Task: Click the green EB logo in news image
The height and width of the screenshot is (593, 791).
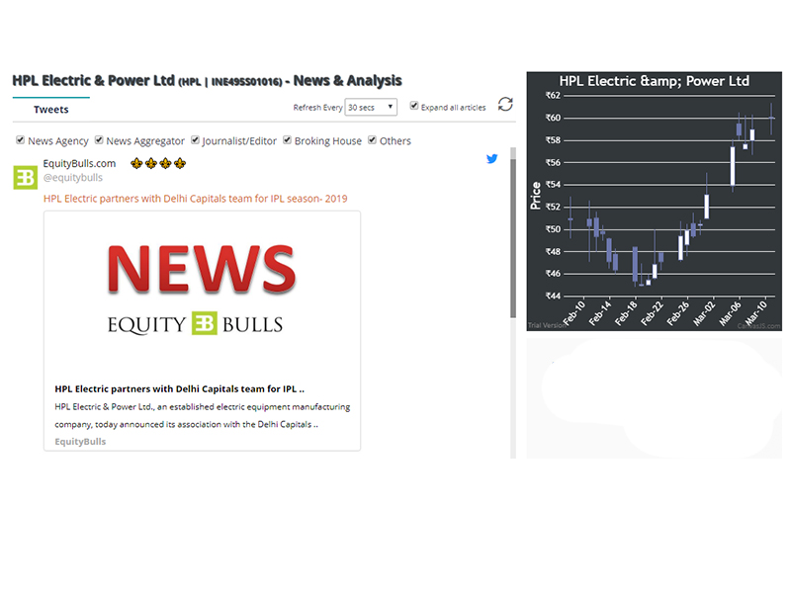Action: [x=204, y=323]
